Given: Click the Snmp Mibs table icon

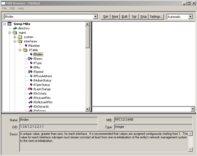Looking at the screenshot, I should 9,24.
